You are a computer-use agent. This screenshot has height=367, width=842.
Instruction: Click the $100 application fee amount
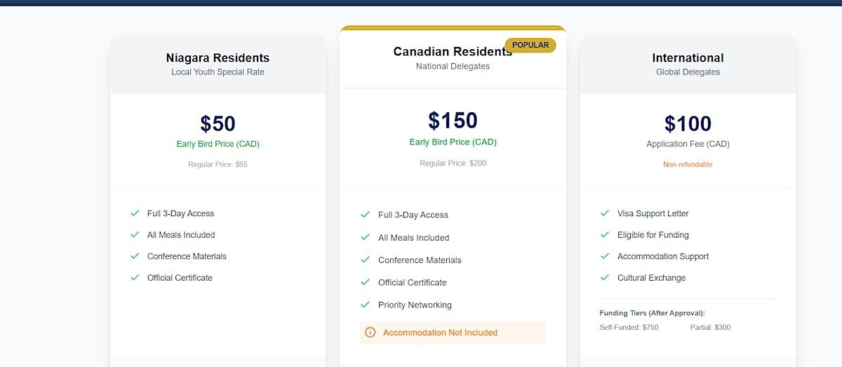click(x=688, y=124)
